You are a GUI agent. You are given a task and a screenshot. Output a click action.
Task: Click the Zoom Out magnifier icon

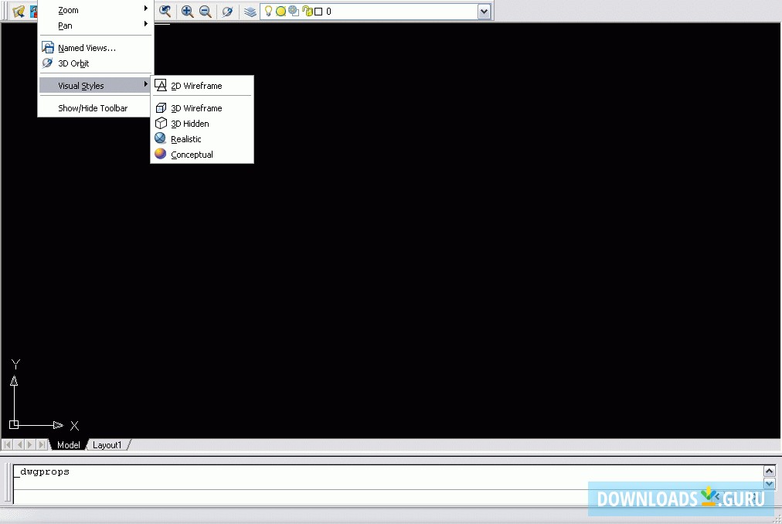pyautogui.click(x=204, y=11)
